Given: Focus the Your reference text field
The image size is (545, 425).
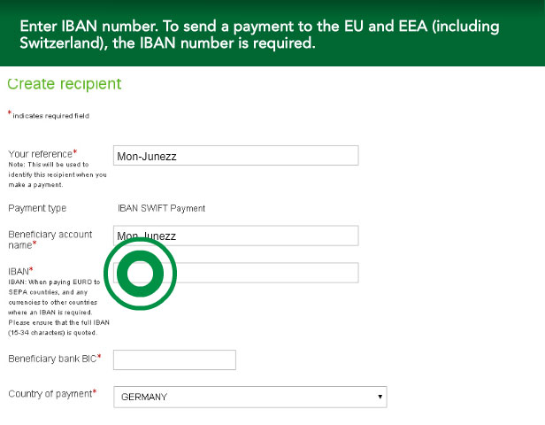Looking at the screenshot, I should [235, 156].
